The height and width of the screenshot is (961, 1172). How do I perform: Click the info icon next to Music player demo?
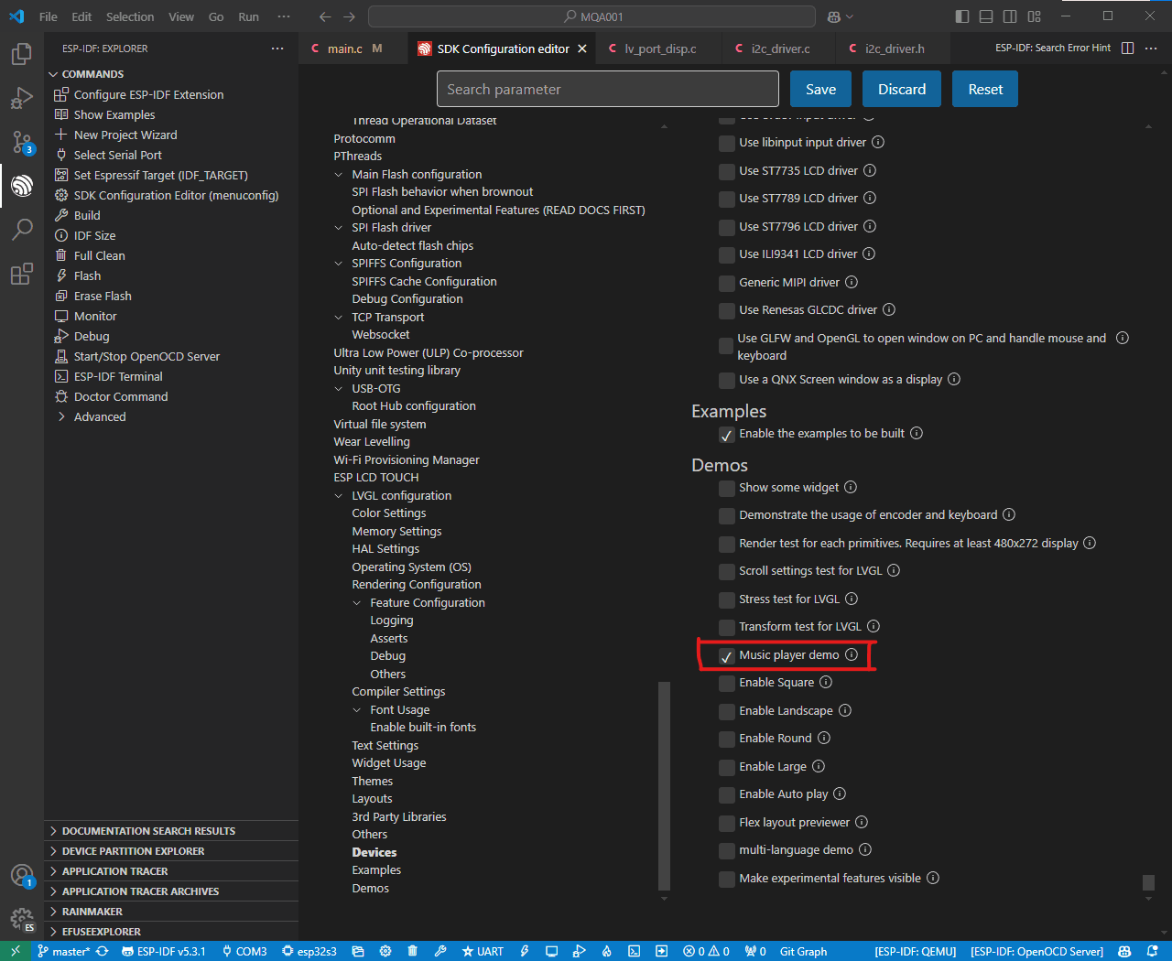[852, 654]
